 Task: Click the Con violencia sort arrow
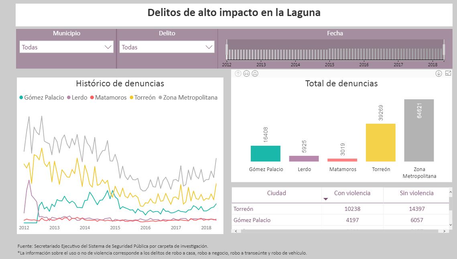point(326,199)
